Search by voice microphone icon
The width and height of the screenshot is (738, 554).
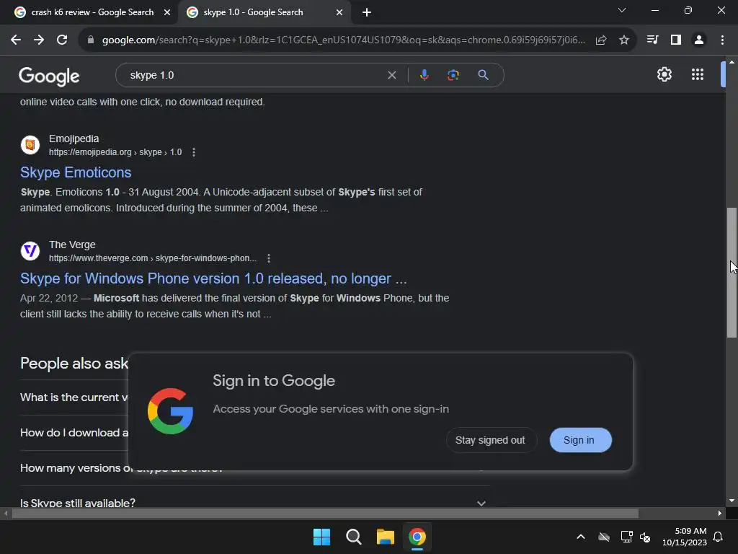point(424,75)
